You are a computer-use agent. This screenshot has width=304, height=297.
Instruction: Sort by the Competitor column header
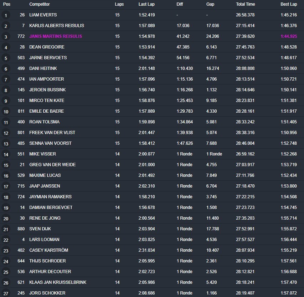40,4
